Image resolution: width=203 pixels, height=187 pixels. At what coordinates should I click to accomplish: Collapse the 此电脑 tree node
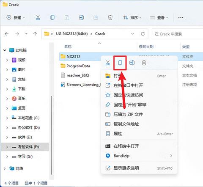(5, 50)
